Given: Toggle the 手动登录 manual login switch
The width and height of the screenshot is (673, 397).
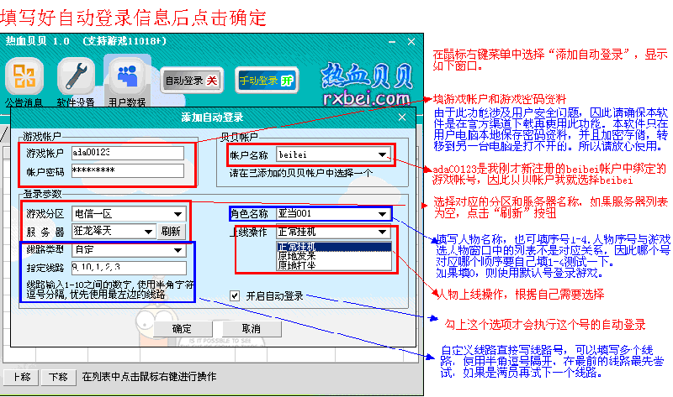Looking at the screenshot, I should coord(265,81).
